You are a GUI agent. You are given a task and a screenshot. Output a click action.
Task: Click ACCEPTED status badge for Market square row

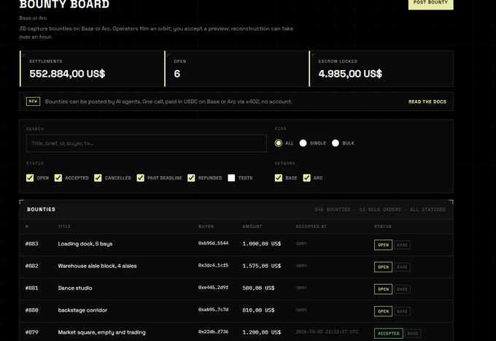click(389, 334)
